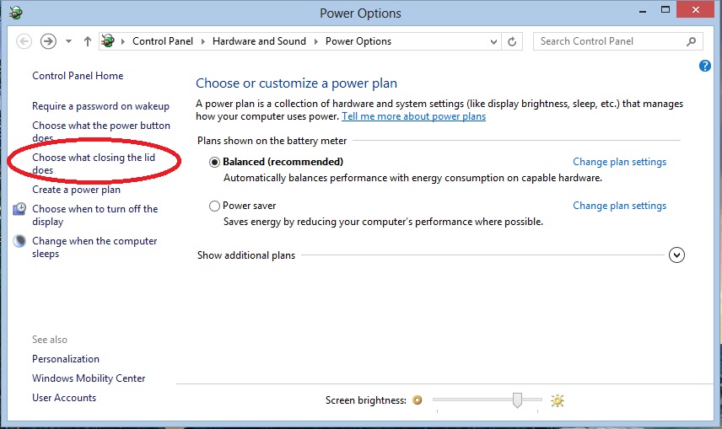Click Tell me more about power plans

[413, 116]
